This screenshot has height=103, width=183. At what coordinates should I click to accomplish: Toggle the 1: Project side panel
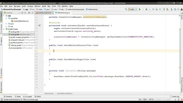tap(1, 17)
